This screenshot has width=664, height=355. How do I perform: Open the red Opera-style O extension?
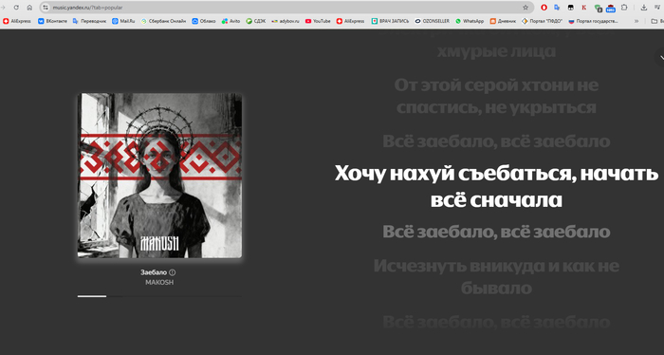tap(544, 8)
